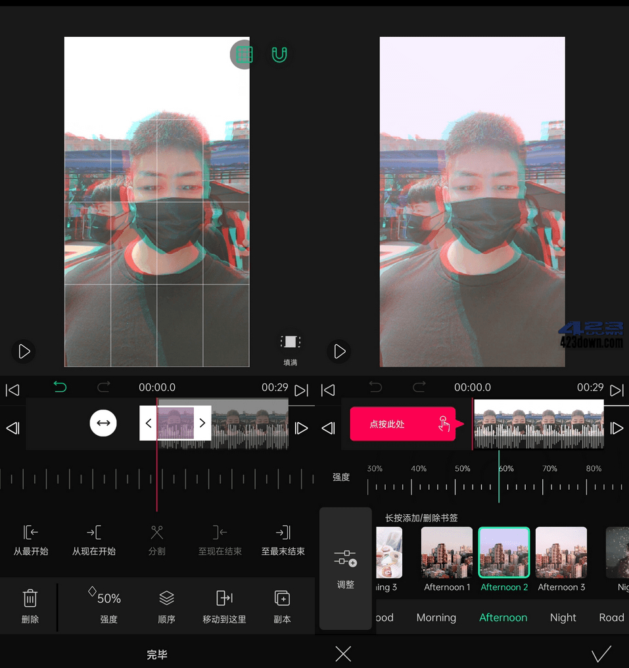This screenshot has width=629, height=668.
Task: Select the Afternoon 1 filter thumbnail
Action: coord(446,552)
